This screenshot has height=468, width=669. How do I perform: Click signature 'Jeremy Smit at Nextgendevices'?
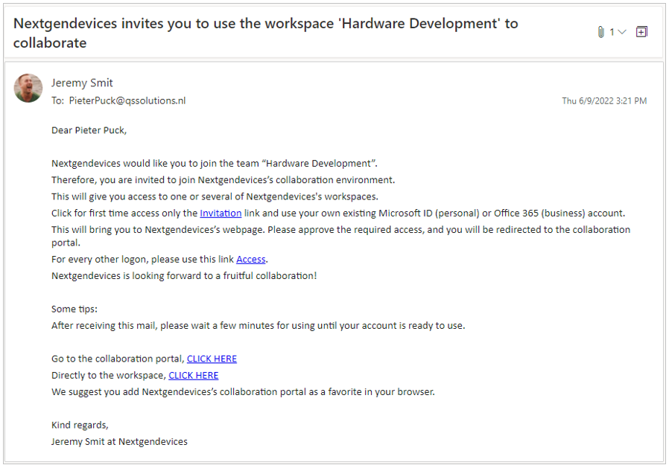(119, 441)
